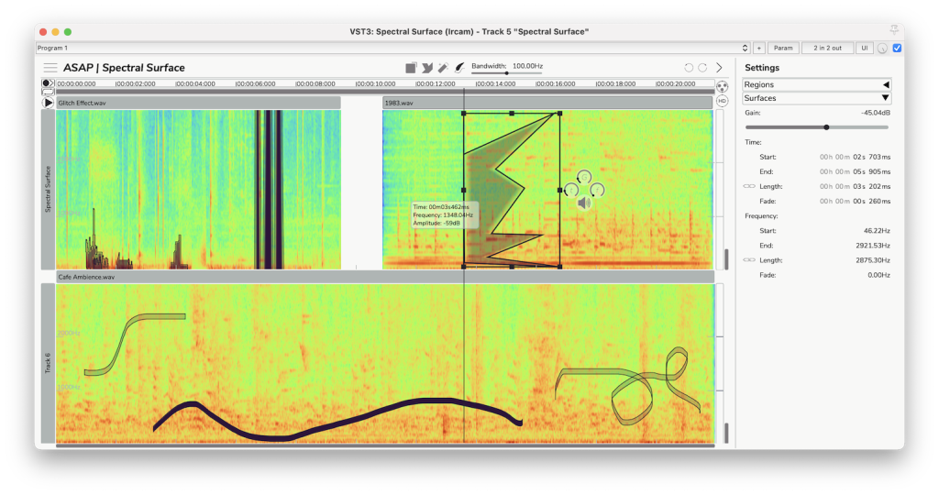The width and height of the screenshot is (939, 495).
Task: Toggle the blue plugin enable checkbox
Action: (x=897, y=48)
